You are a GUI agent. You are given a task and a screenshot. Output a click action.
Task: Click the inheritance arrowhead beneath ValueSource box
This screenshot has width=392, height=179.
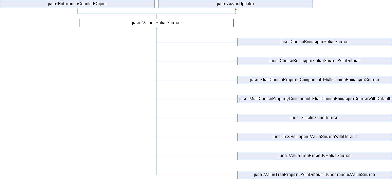156,29
